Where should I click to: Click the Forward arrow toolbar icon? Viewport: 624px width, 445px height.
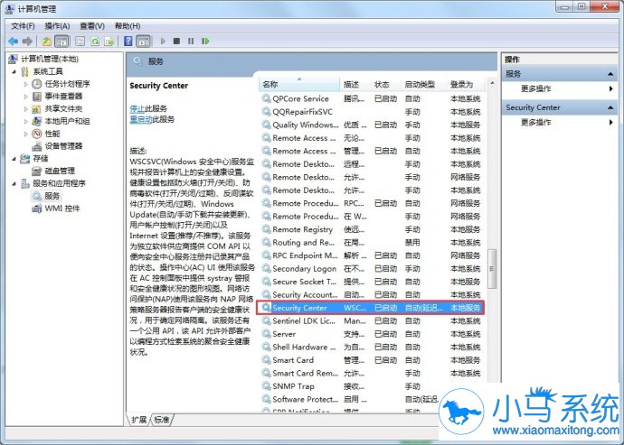click(x=27, y=41)
